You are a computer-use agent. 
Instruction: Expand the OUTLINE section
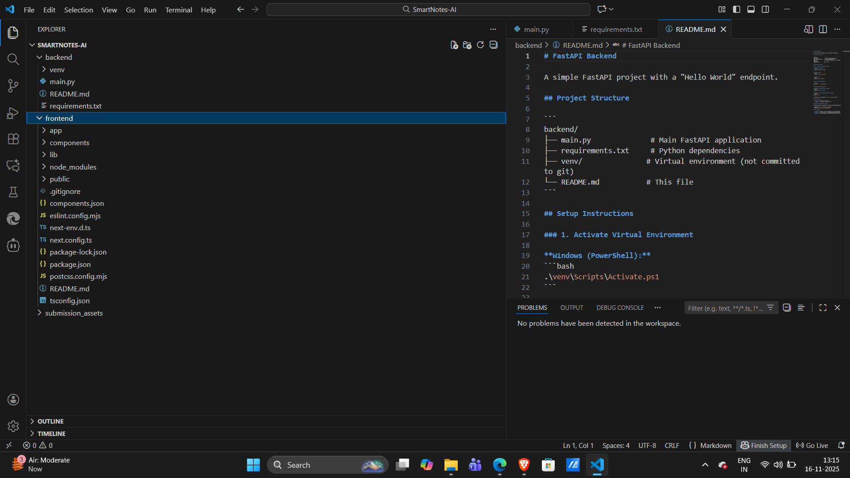(50, 421)
